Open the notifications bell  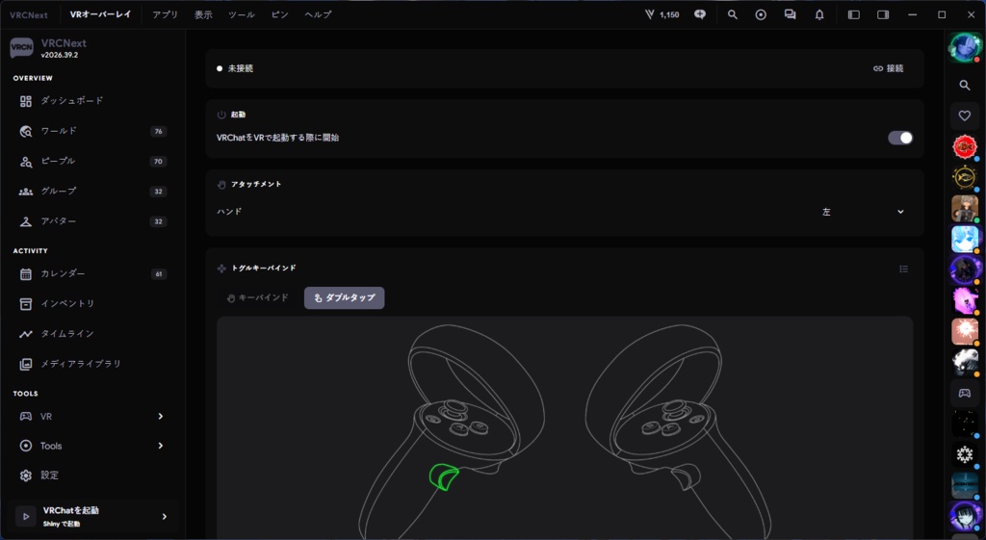(819, 14)
